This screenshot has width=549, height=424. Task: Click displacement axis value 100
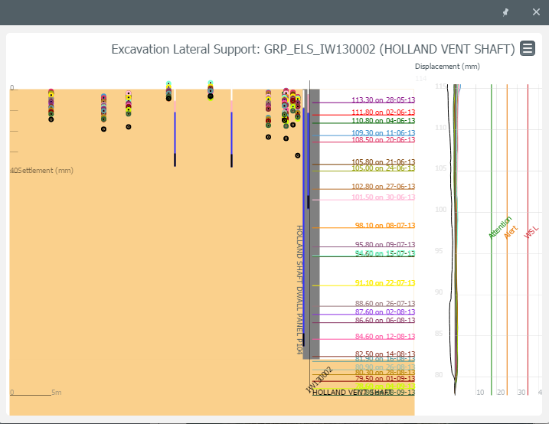click(441, 210)
